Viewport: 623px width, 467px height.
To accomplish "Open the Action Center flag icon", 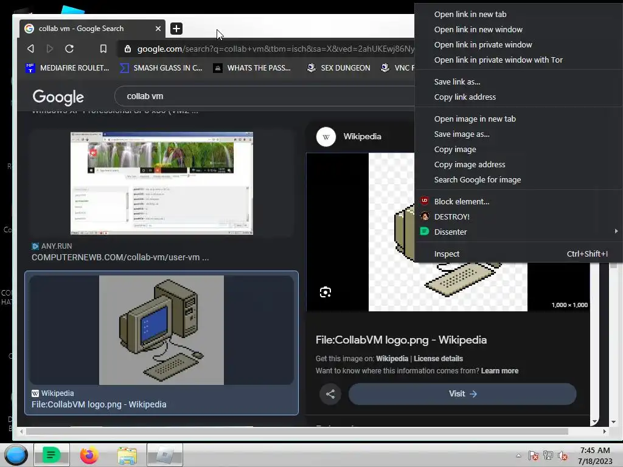I will tap(533, 455).
